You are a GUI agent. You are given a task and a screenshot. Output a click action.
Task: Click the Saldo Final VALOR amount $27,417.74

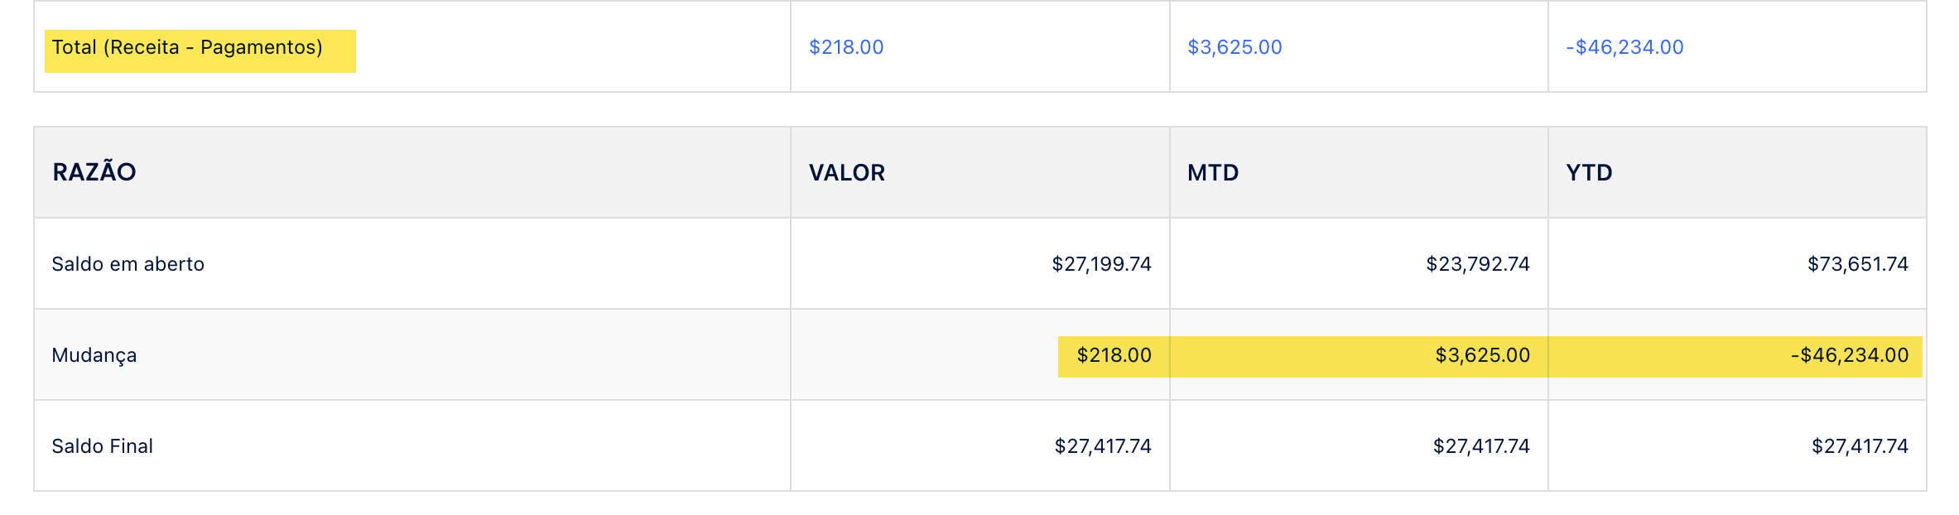coord(1103,446)
